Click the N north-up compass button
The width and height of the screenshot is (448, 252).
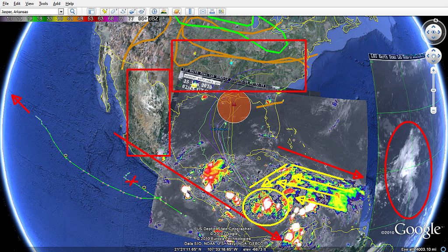[x=435, y=21]
